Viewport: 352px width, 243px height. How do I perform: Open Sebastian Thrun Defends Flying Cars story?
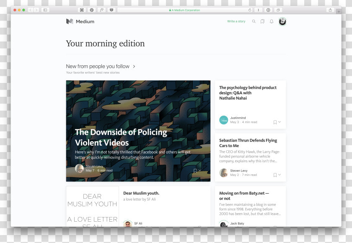tap(248, 143)
